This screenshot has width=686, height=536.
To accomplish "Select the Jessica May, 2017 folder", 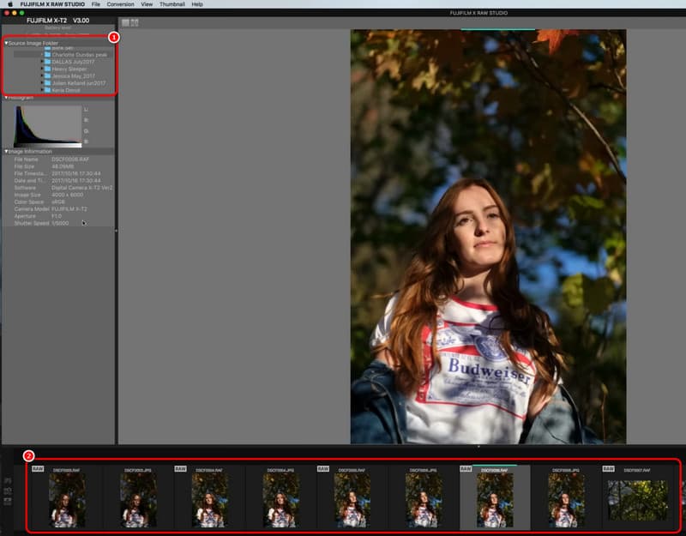I will [73, 75].
